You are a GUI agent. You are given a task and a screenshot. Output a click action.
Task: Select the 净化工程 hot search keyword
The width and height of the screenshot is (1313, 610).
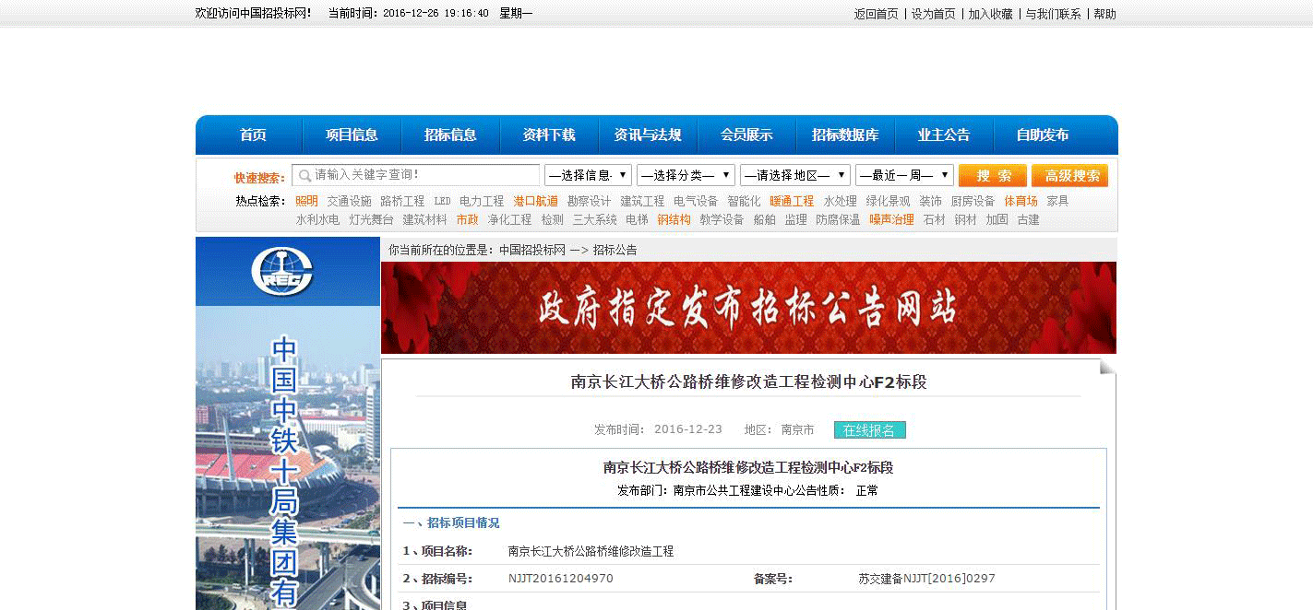point(509,220)
